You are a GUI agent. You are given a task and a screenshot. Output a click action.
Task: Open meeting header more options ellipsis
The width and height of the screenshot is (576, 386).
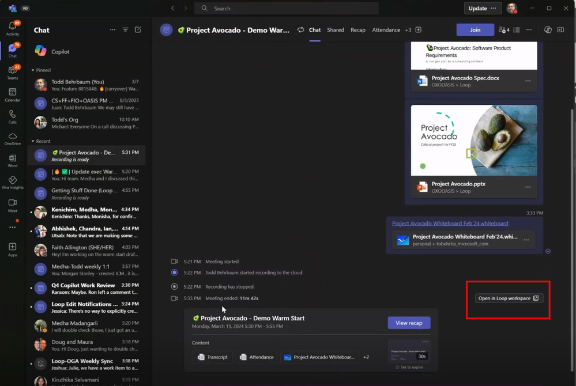coord(529,30)
